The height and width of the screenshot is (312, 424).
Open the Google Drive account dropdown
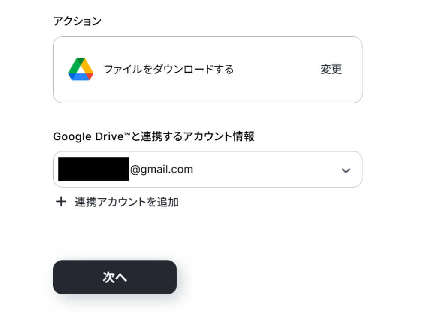pyautogui.click(x=207, y=170)
